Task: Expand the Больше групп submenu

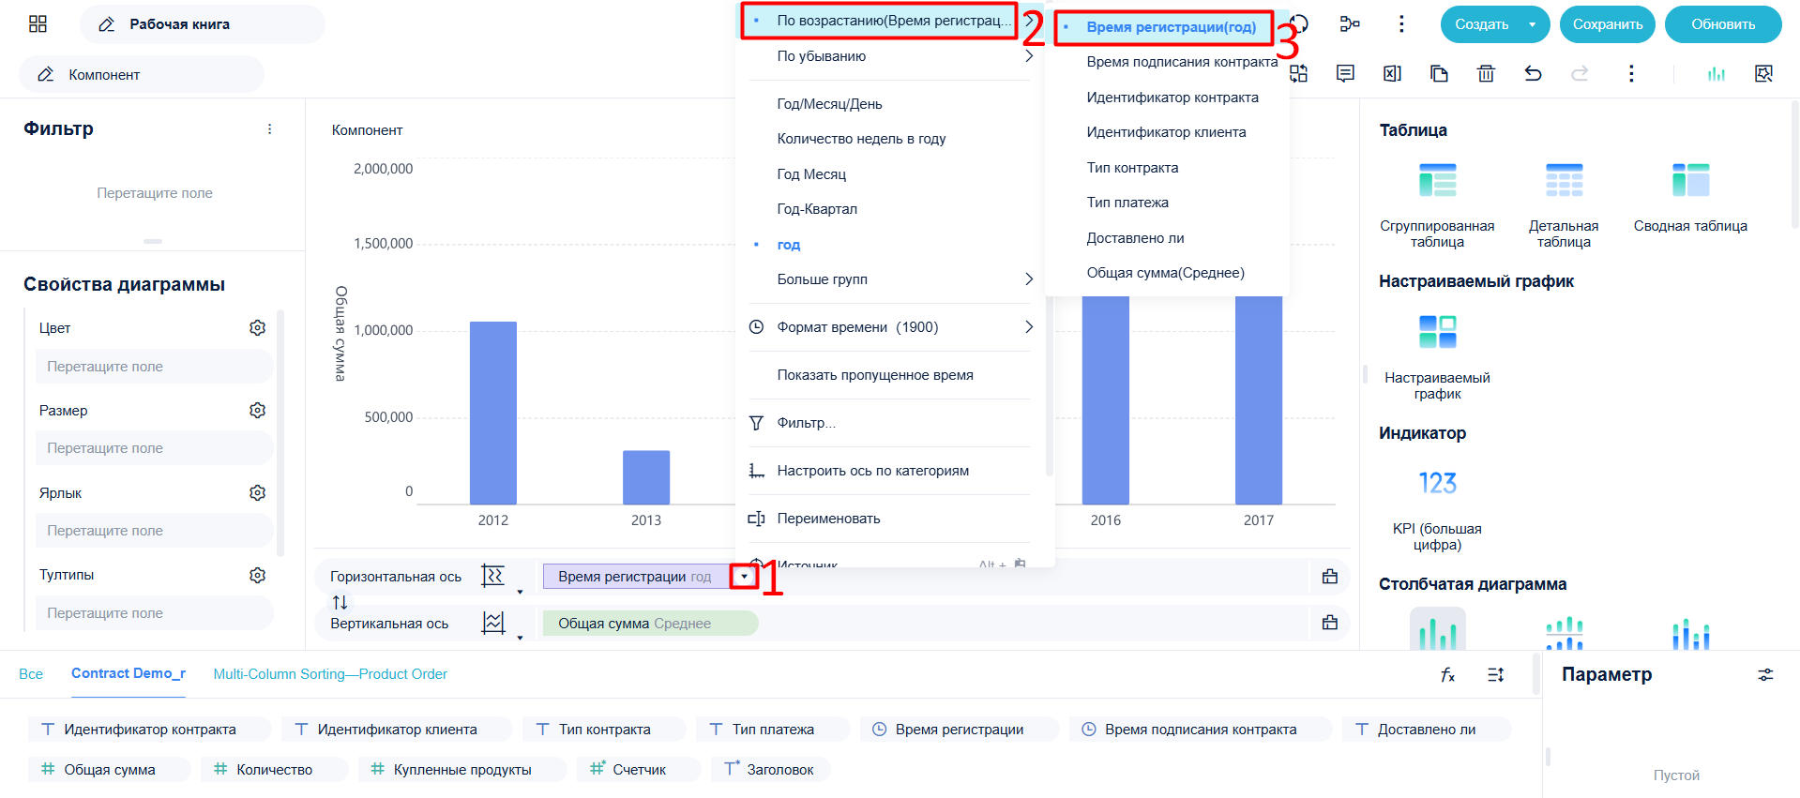Action: coord(891,279)
